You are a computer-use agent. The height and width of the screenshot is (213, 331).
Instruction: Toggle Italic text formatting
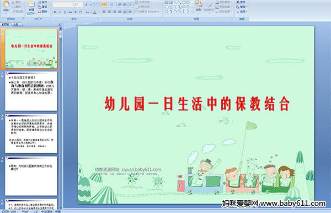point(60,12)
